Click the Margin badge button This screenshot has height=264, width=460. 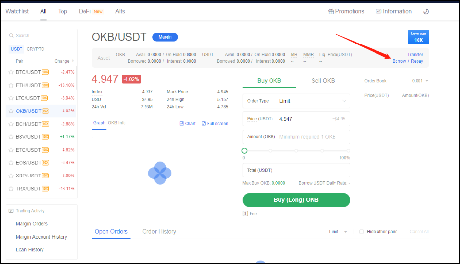coord(165,37)
